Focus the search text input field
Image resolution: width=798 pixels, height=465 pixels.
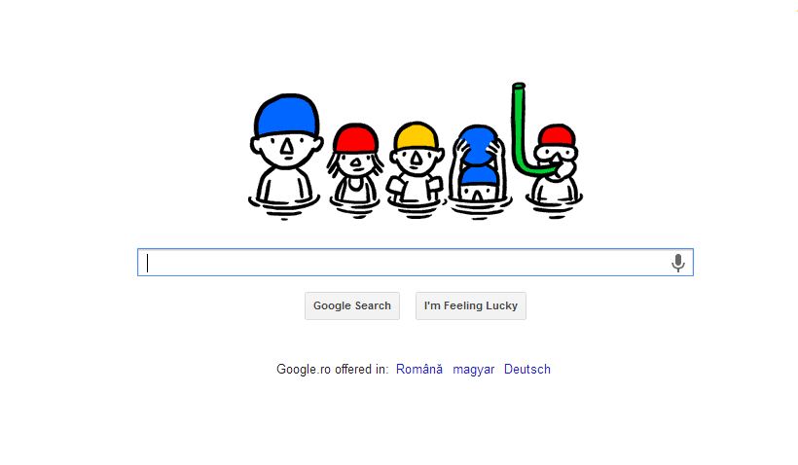coord(416,263)
